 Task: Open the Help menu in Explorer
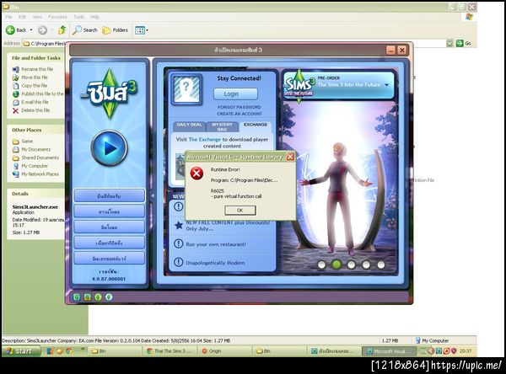tap(94, 17)
